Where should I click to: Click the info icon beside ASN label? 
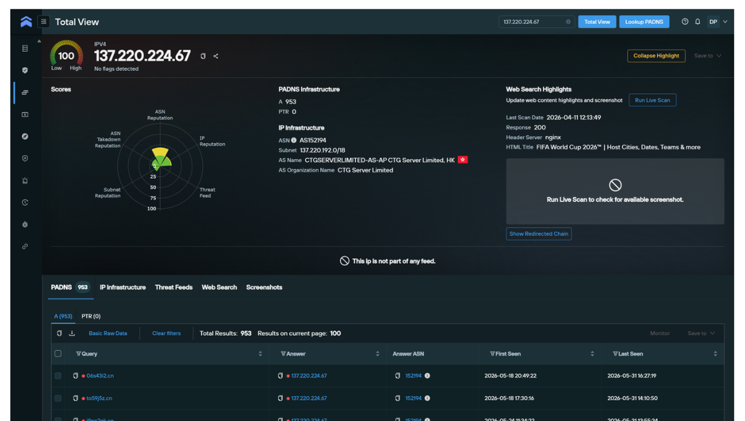[294, 140]
